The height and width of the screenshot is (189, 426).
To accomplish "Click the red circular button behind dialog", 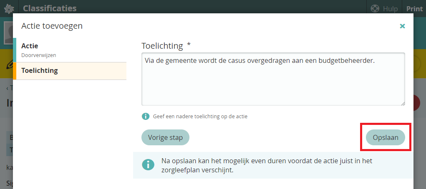I will [x=416, y=103].
